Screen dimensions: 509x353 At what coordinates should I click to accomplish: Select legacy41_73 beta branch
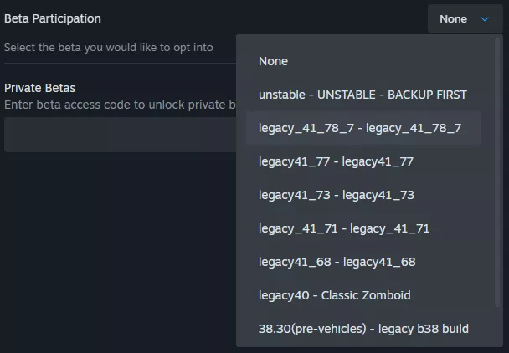[x=336, y=195]
